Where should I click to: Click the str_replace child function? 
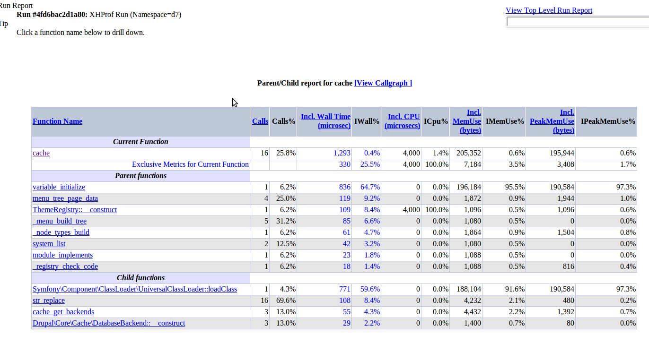(x=49, y=301)
